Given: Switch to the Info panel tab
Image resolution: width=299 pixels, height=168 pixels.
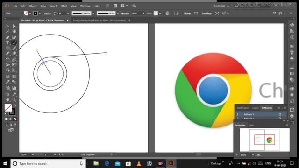Looking at the screenshot, I should pos(251,125).
